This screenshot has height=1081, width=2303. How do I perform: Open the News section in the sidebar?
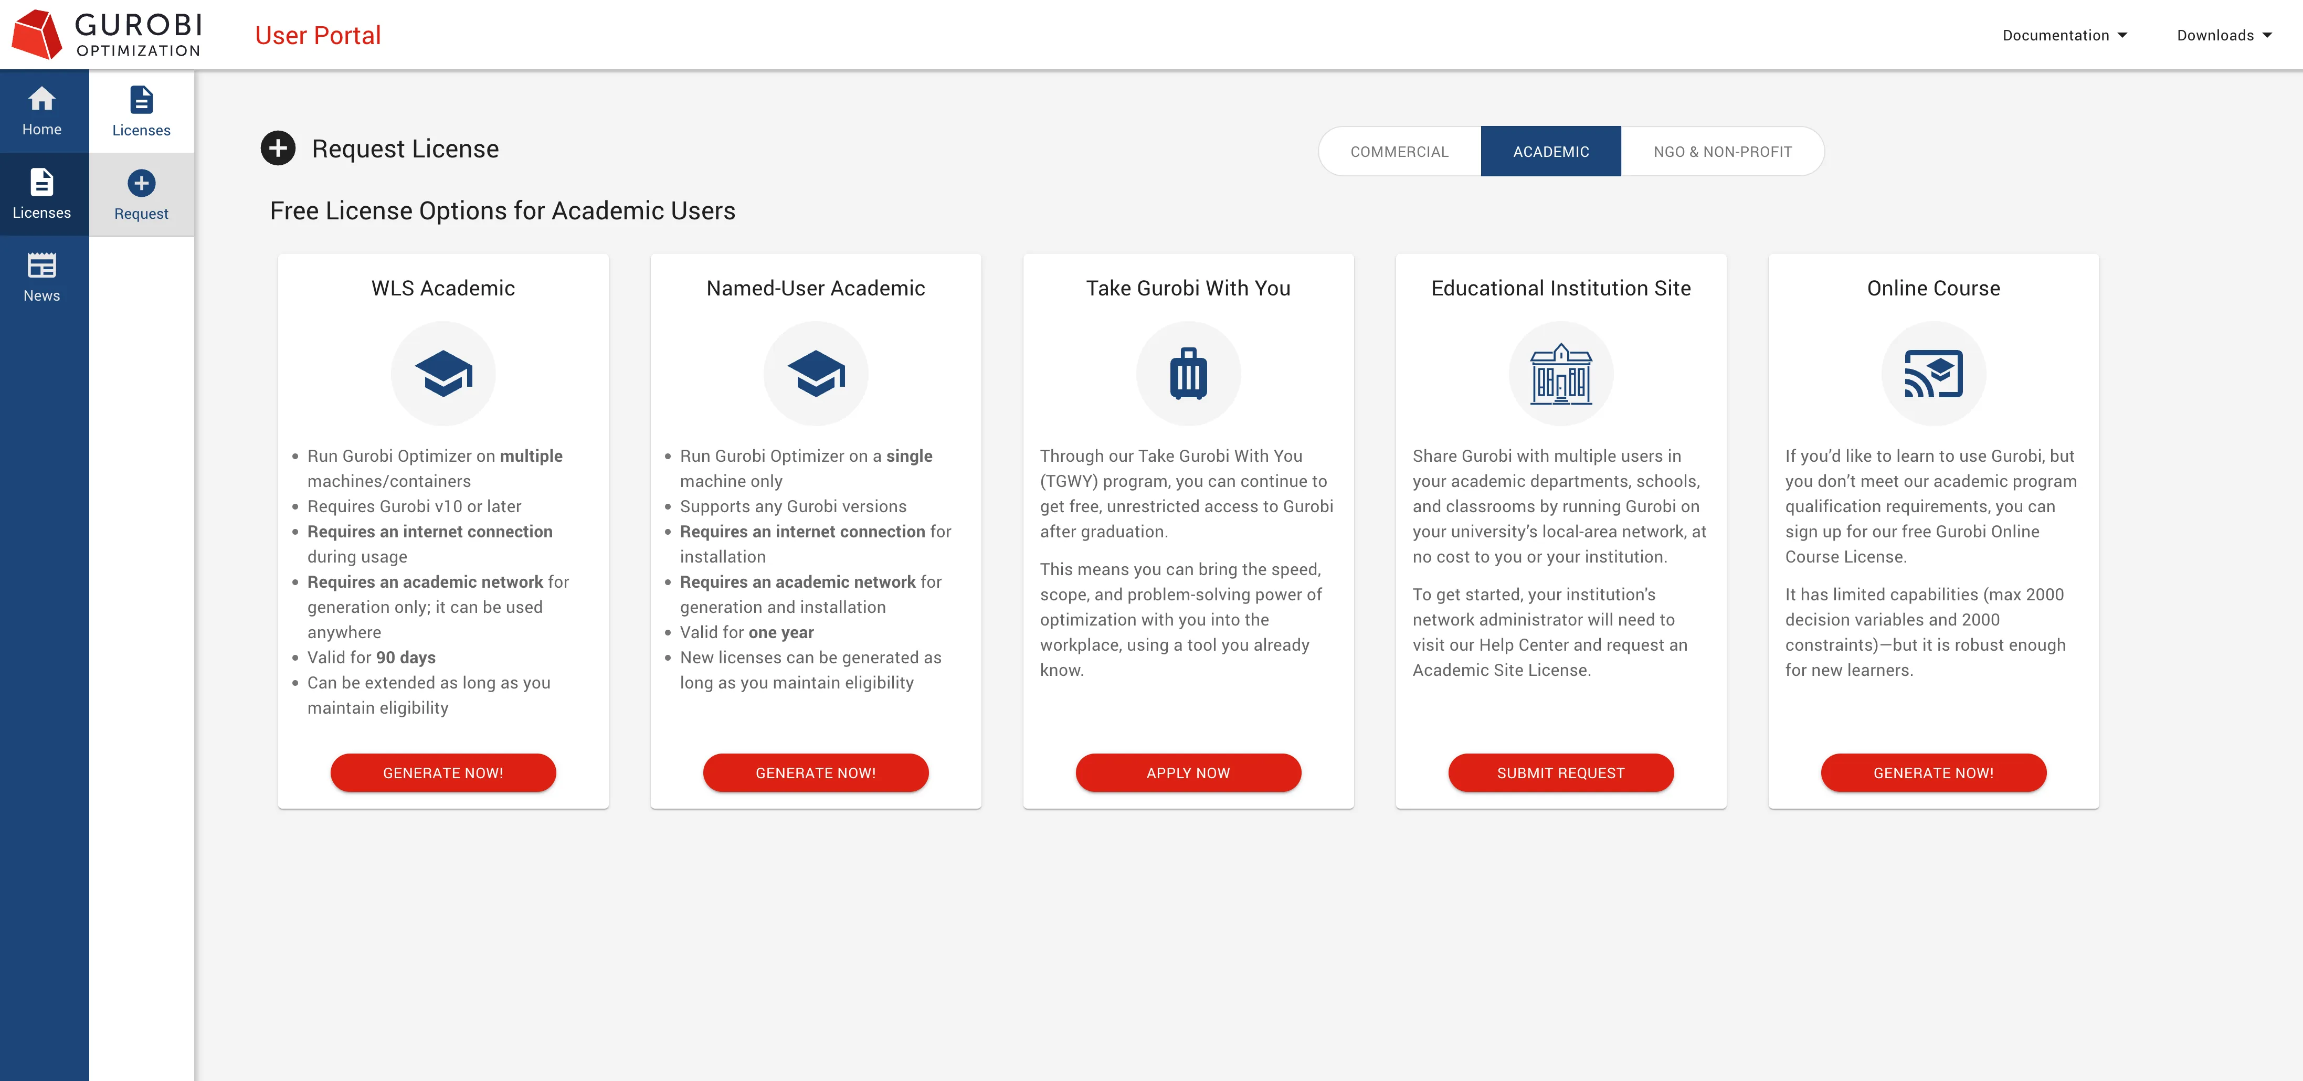tap(42, 277)
